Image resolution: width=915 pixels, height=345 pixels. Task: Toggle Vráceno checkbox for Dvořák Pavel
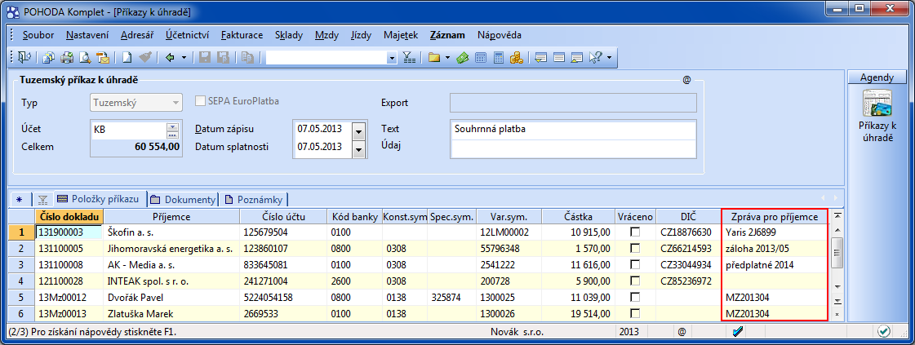[636, 297]
